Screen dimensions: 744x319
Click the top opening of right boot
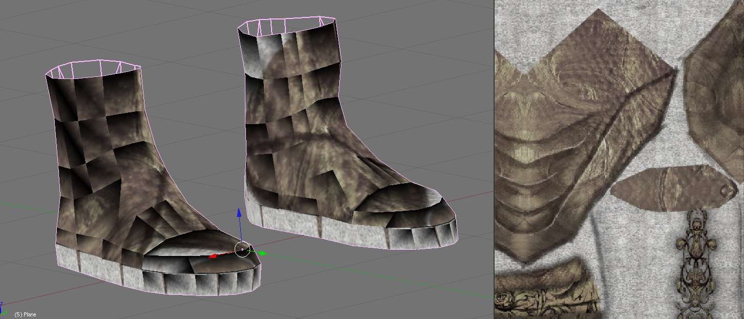click(287, 26)
